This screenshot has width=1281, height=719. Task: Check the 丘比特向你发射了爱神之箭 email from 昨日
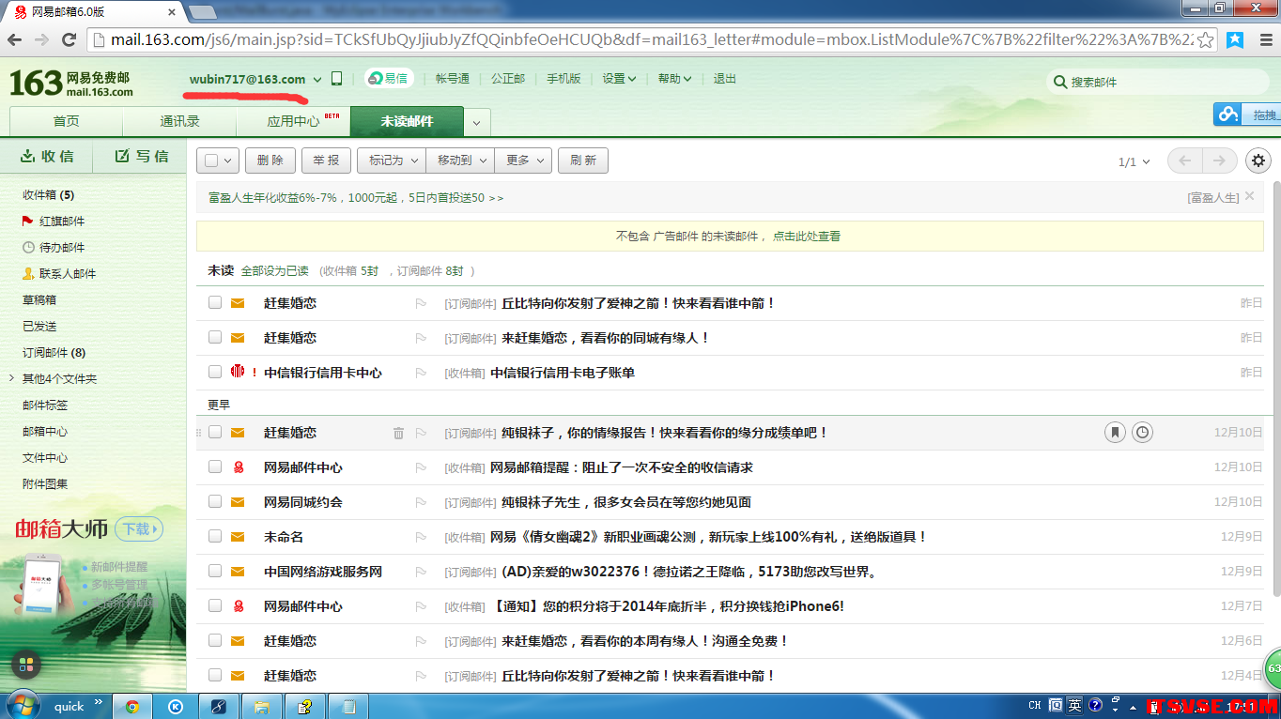tap(215, 302)
